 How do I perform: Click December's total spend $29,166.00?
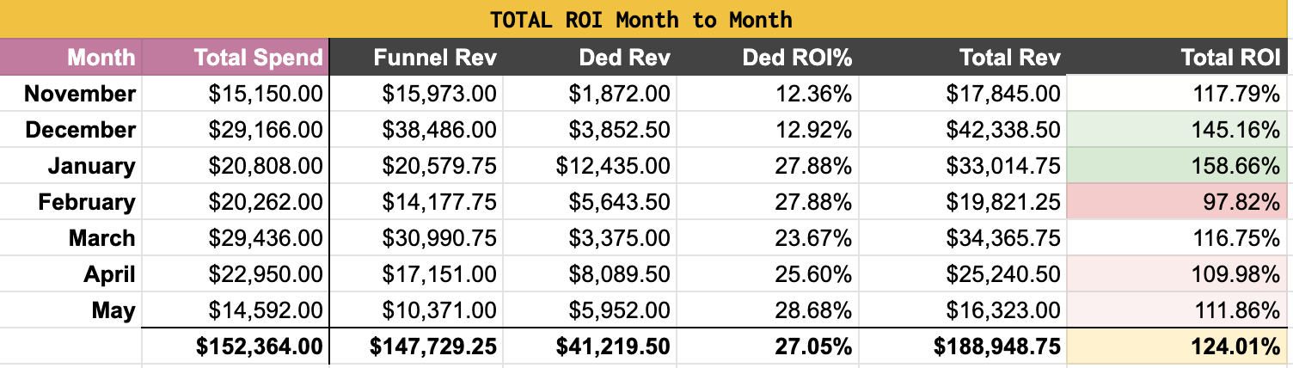pos(236,129)
